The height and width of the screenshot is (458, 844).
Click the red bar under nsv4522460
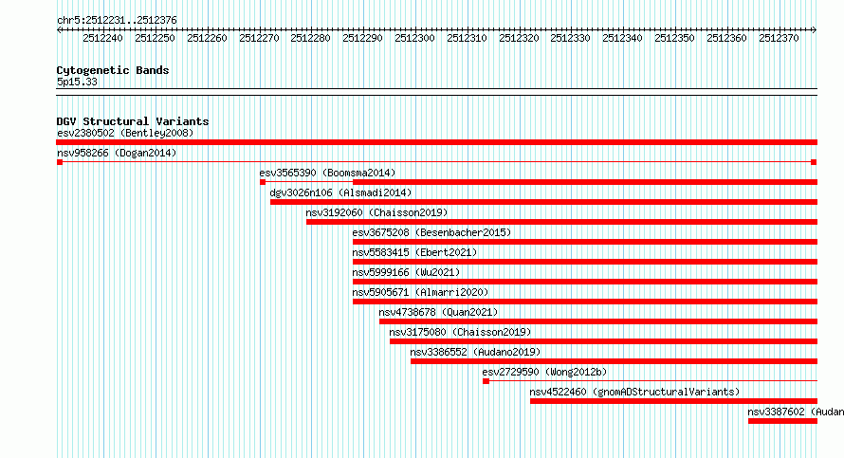[x=674, y=401]
